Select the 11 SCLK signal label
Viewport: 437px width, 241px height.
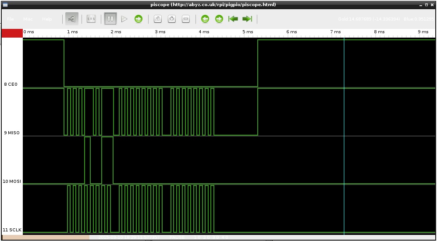(11, 230)
